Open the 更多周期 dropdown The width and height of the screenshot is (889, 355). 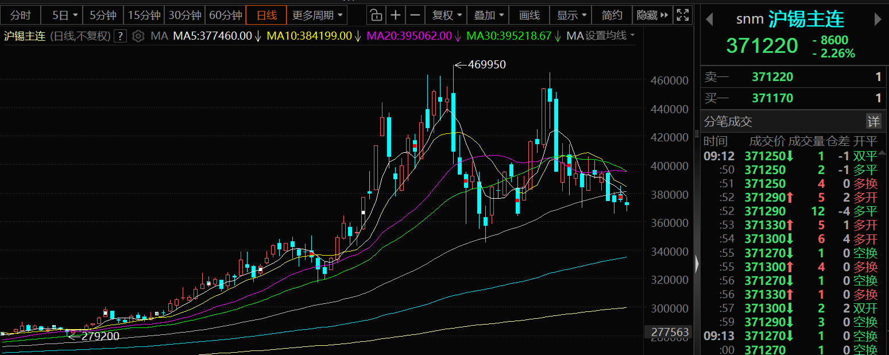click(316, 15)
